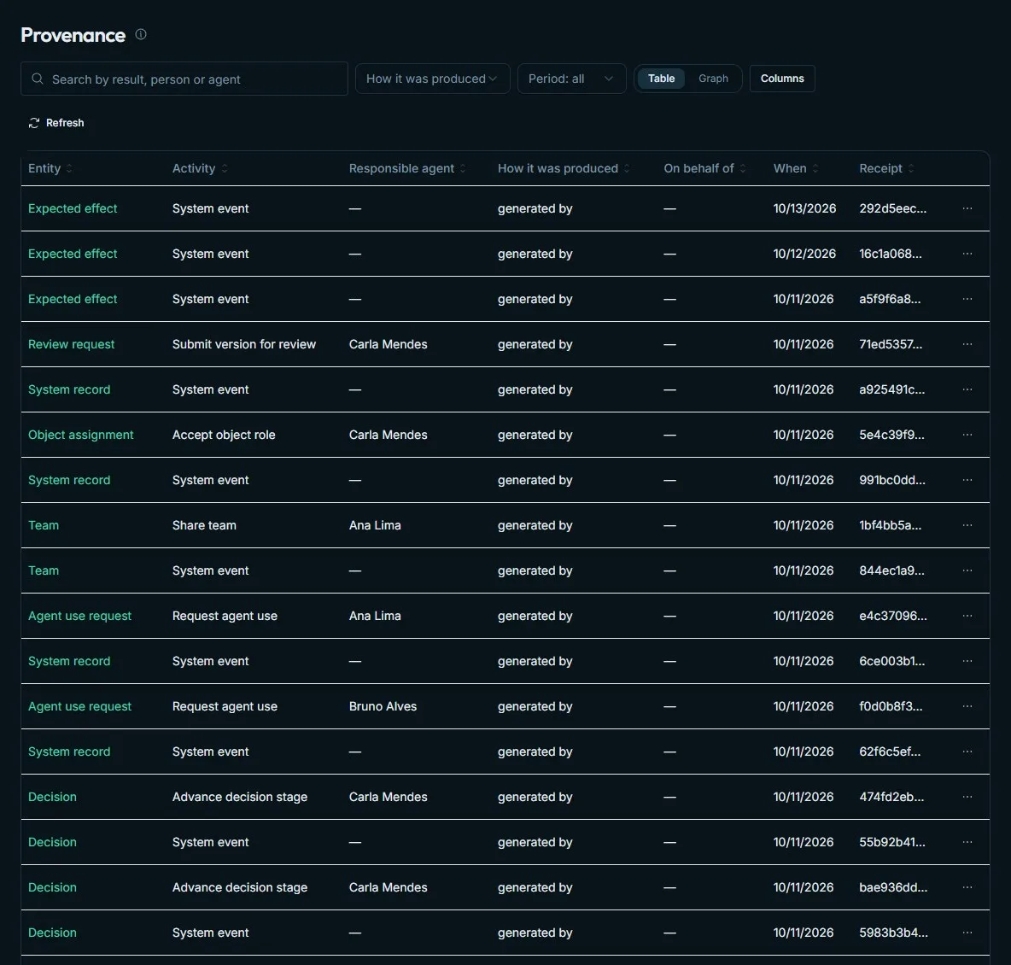The height and width of the screenshot is (965, 1011).
Task: Open row menu for receipt e4c37096
Action: (967, 616)
